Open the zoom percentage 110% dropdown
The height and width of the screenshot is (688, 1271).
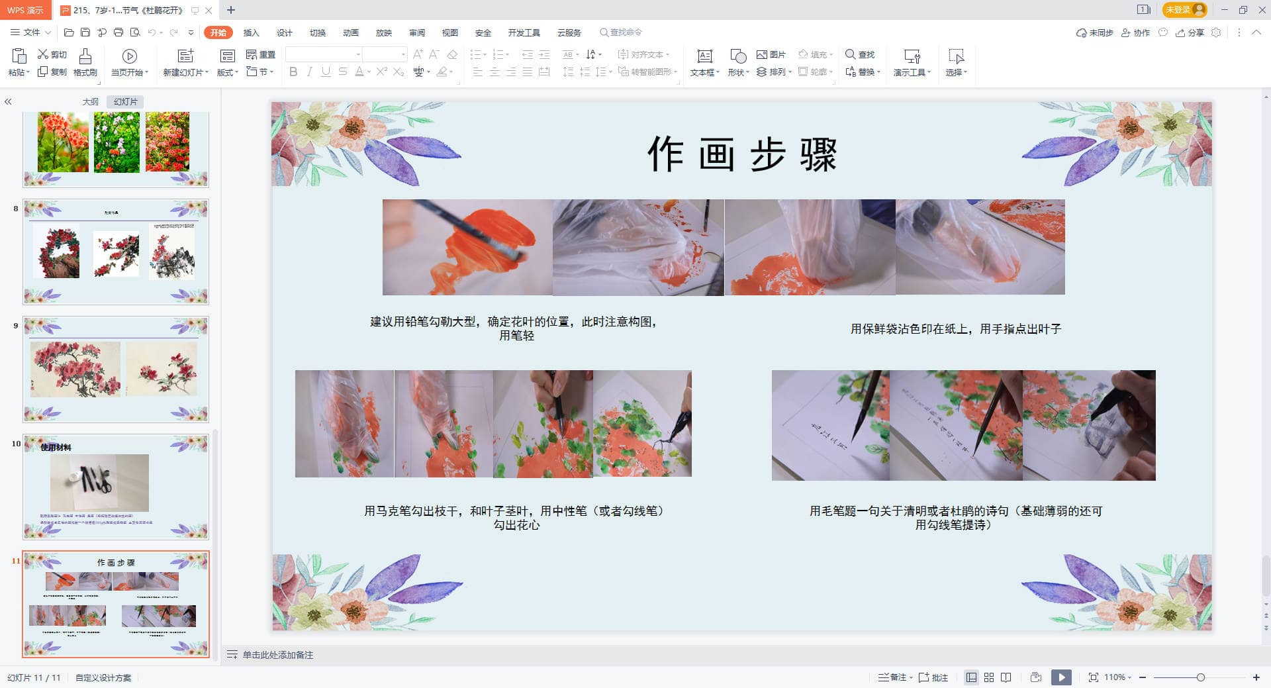[1117, 677]
